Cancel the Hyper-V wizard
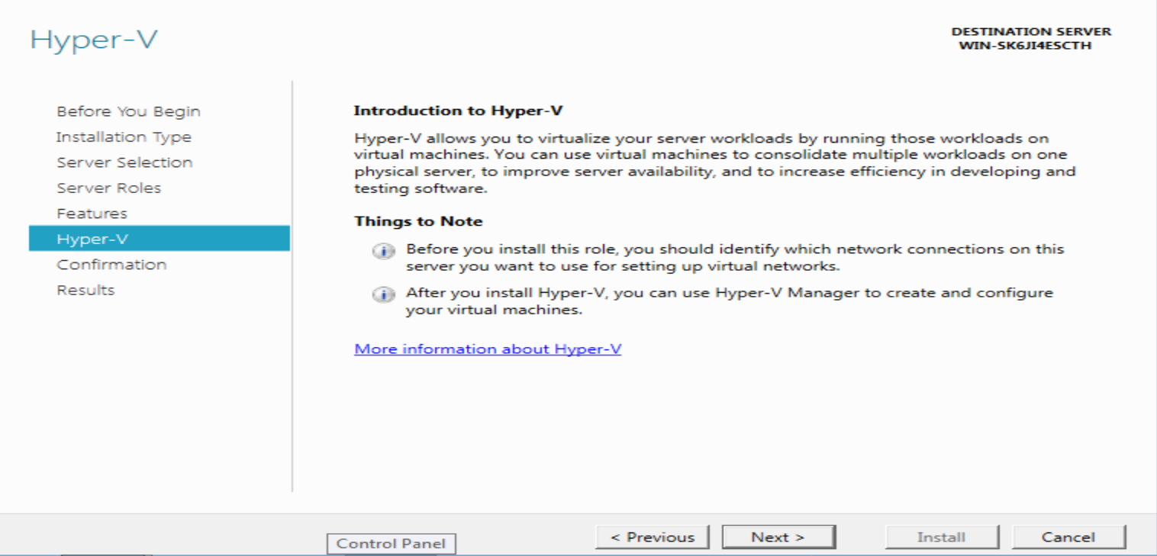Image resolution: width=1157 pixels, height=556 pixels. click(x=1068, y=537)
